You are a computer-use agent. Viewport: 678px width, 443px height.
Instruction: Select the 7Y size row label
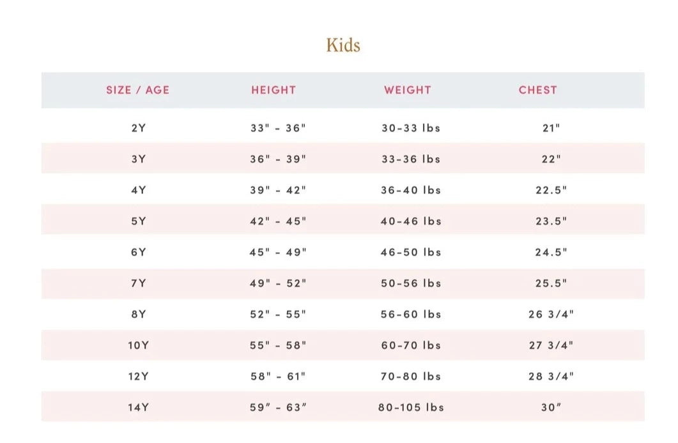(x=139, y=283)
